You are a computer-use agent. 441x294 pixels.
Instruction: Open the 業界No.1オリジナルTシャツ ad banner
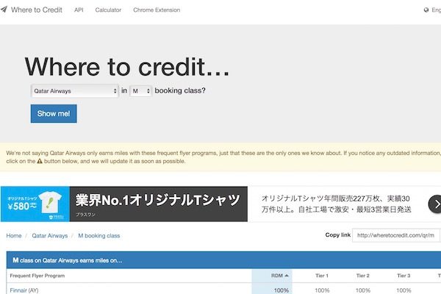pos(159,204)
